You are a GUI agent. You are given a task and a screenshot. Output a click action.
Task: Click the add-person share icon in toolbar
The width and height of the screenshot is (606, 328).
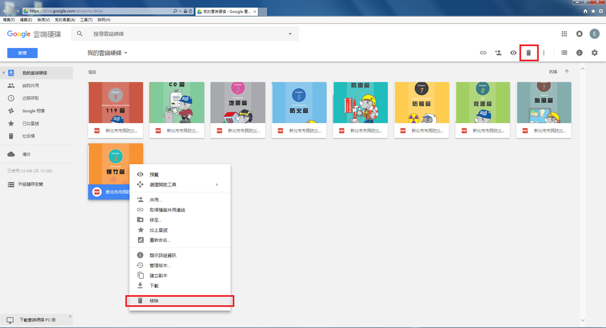pyautogui.click(x=498, y=53)
